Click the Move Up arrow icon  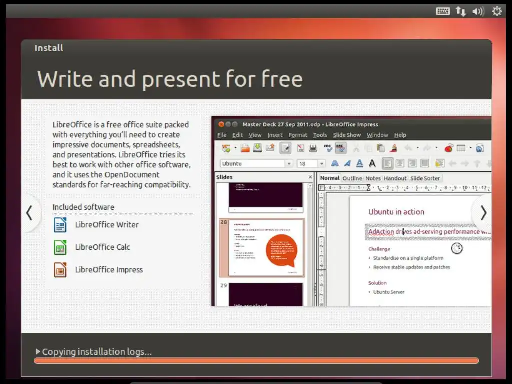point(477,163)
